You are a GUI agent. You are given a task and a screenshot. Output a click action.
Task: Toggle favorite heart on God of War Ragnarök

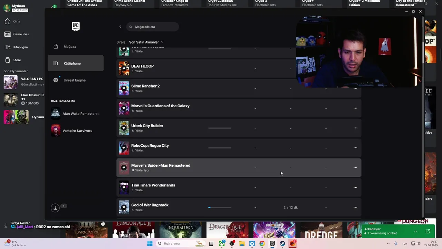(124, 207)
